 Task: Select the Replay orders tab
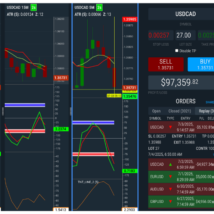[x=205, y=111]
